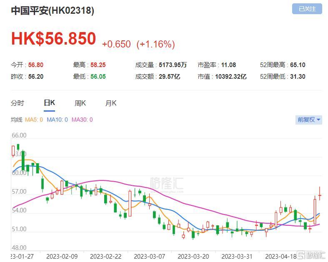Open the 月K chart tab
Viewport: 328px width, 262px height.
(111, 103)
